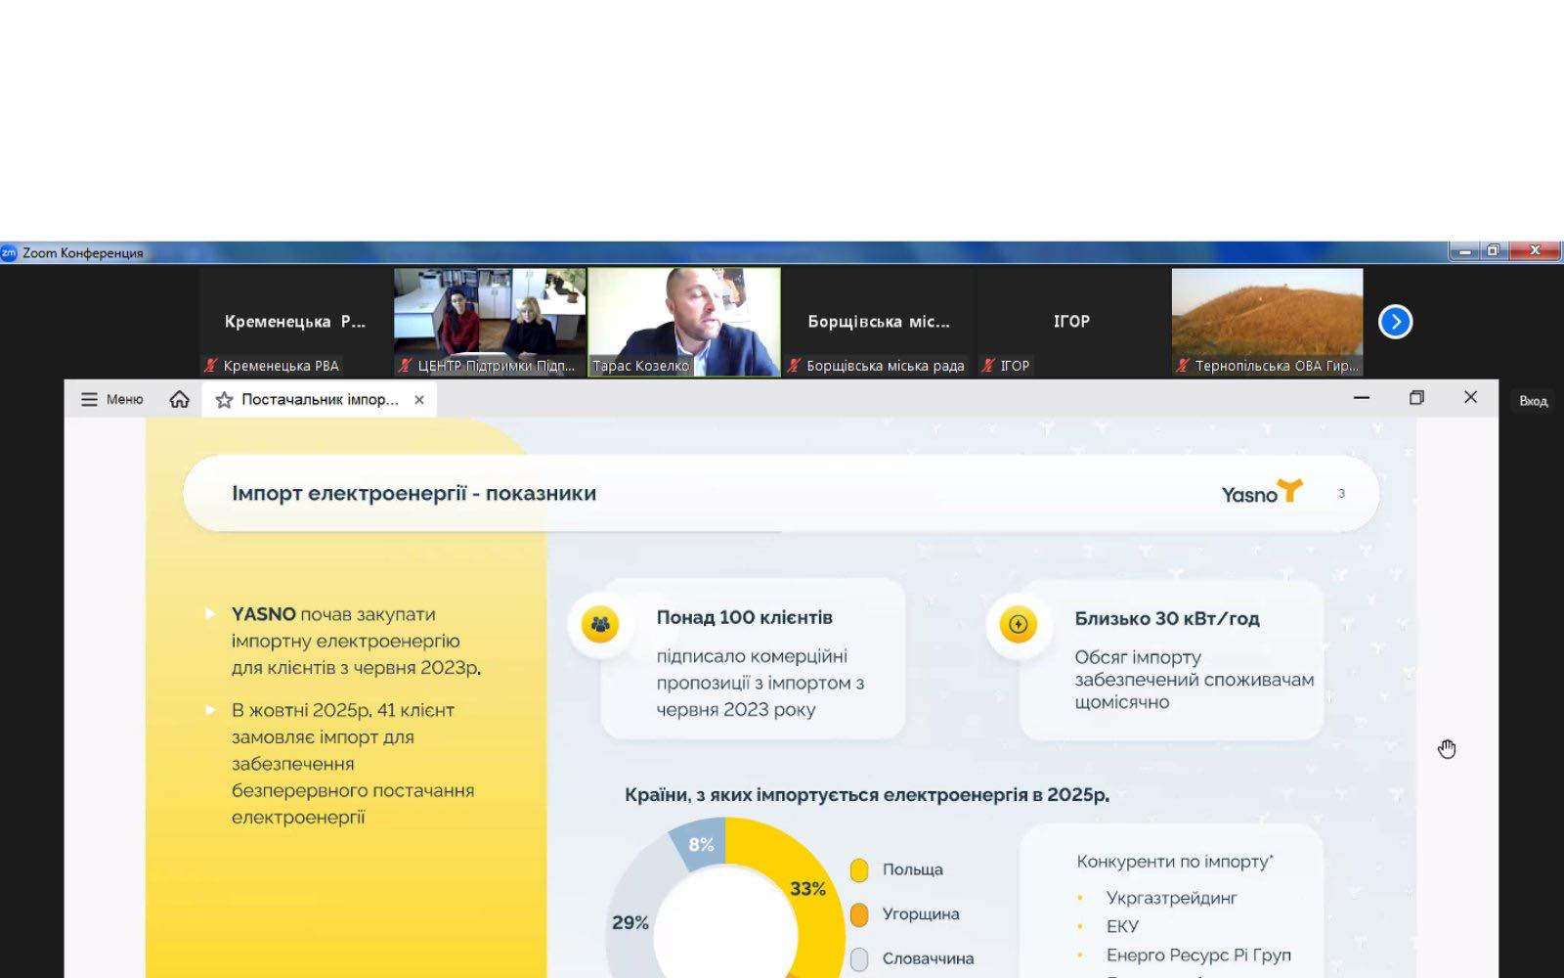Click the muted mic icon for Кременецька РВА
This screenshot has width=1564, height=978.
[210, 366]
